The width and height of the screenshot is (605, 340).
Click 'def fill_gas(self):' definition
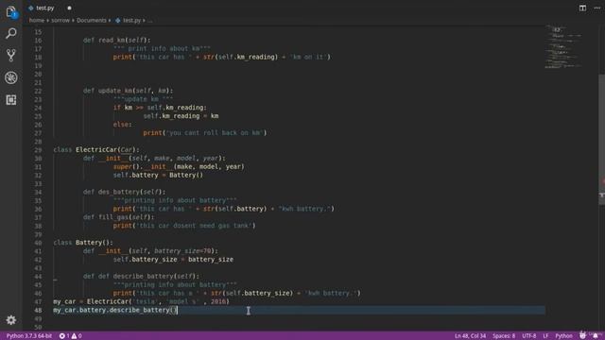(x=118, y=217)
